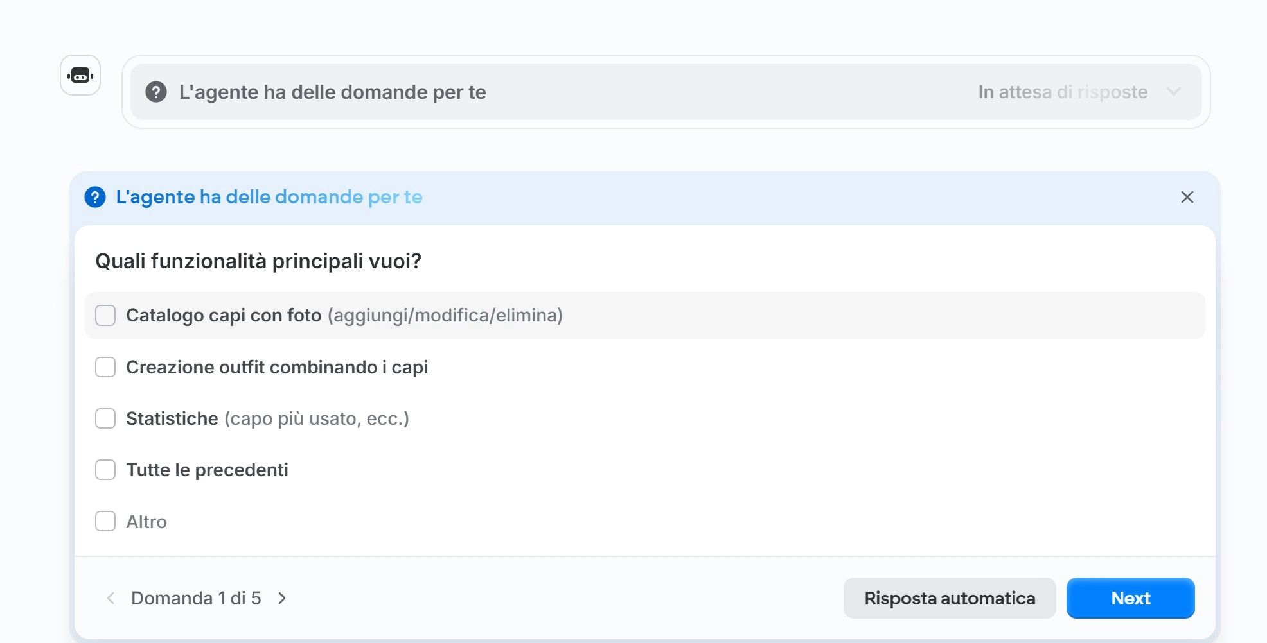Click the Risposta automatica button
This screenshot has width=1267, height=643.
click(949, 598)
